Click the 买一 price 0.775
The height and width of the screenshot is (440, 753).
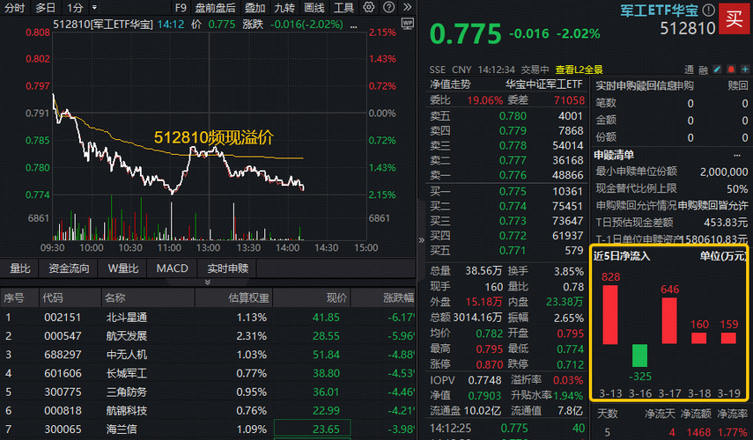513,192
